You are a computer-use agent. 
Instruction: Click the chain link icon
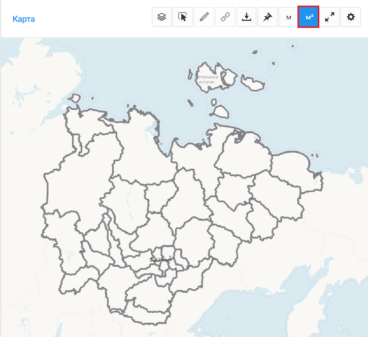pos(225,17)
